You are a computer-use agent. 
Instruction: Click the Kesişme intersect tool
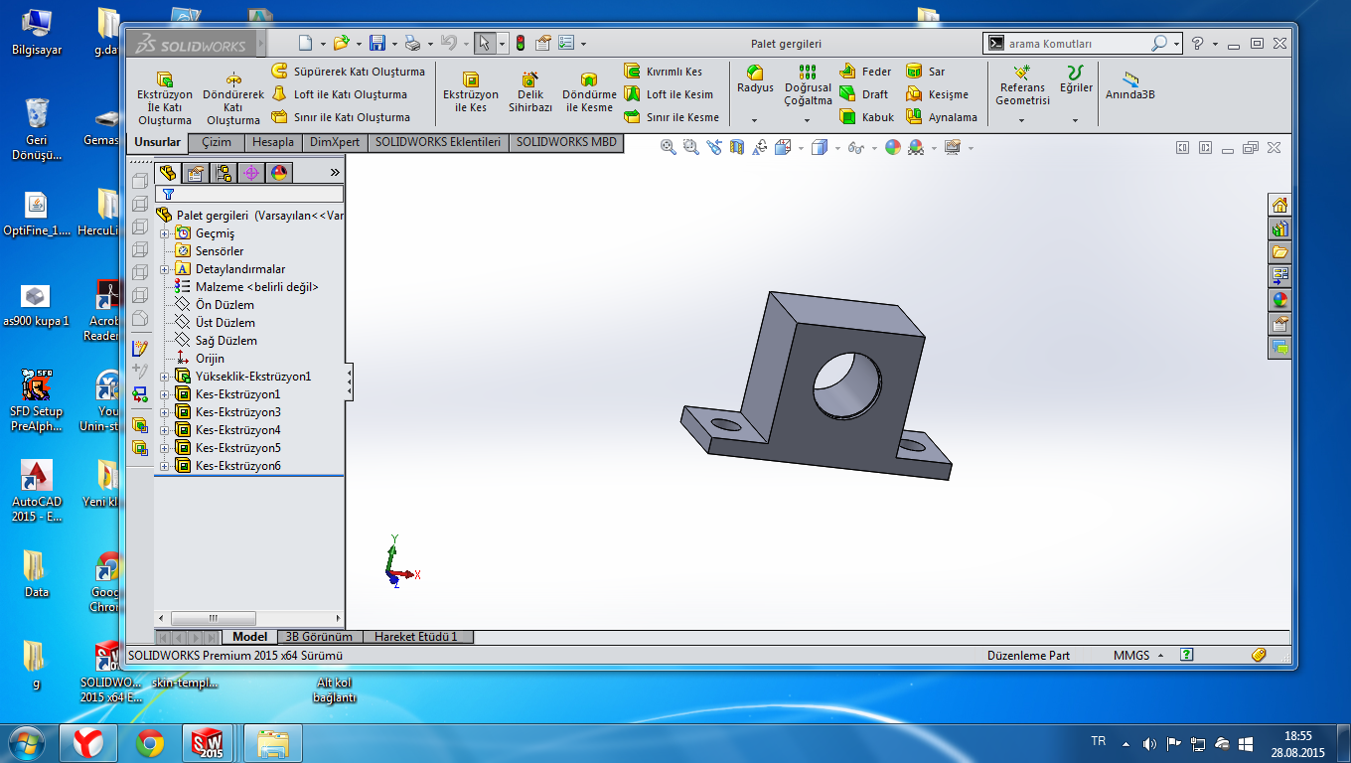pyautogui.click(x=937, y=94)
